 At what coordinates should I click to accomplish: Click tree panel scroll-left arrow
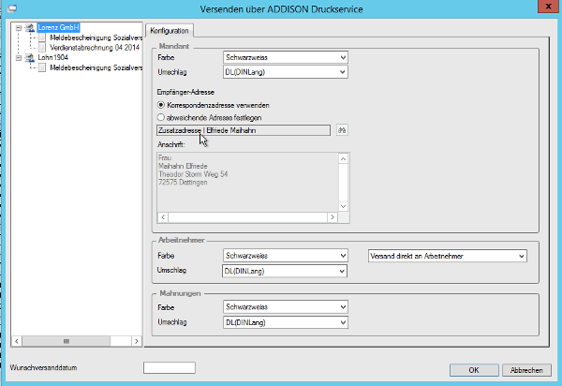click(x=17, y=341)
